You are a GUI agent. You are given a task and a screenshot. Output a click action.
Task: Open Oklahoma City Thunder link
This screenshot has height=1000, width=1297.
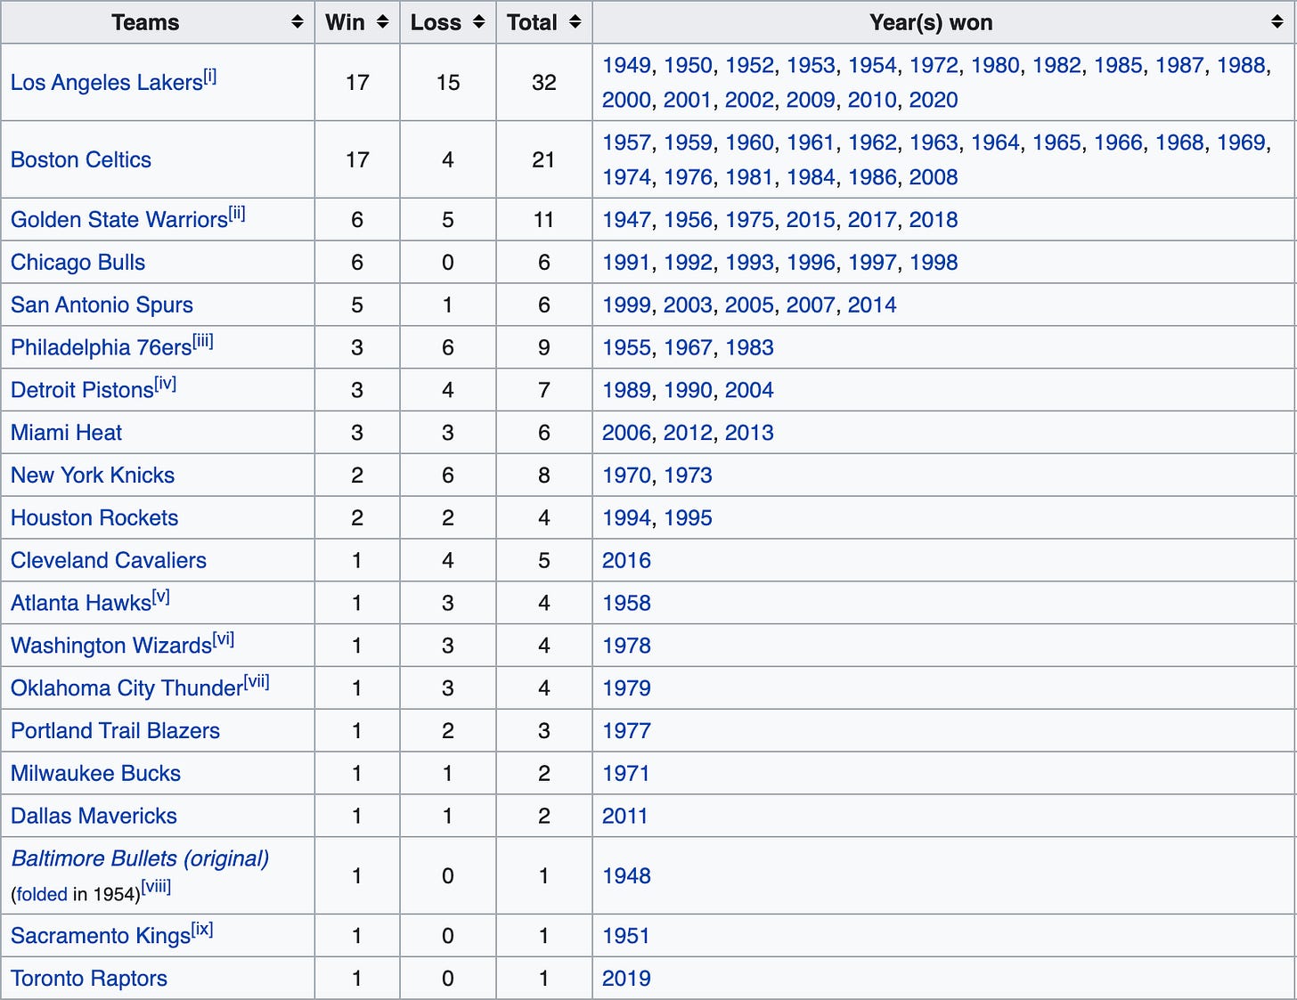127,689
